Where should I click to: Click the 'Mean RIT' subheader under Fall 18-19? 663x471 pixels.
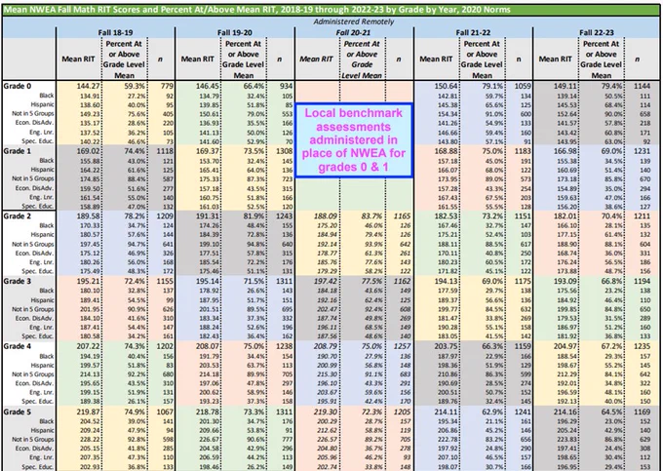78,59
